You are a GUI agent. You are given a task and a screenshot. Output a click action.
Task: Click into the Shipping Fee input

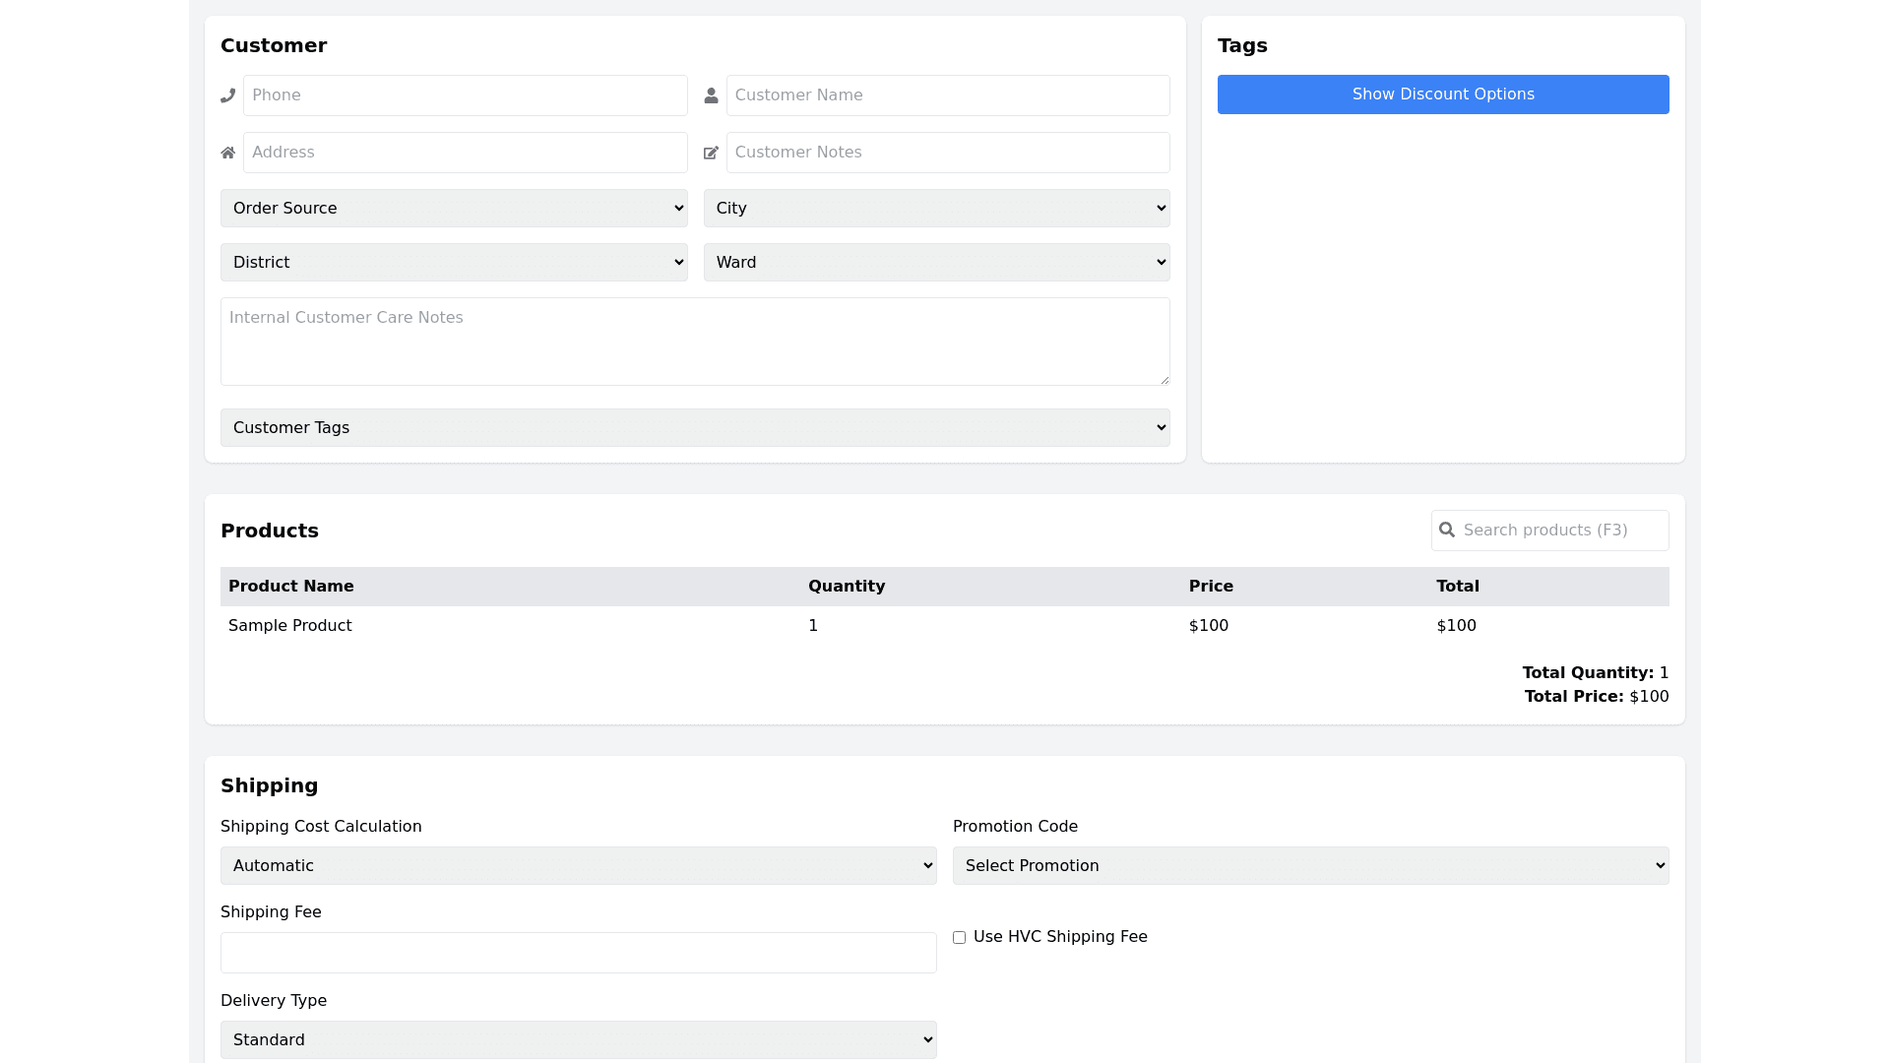[578, 952]
